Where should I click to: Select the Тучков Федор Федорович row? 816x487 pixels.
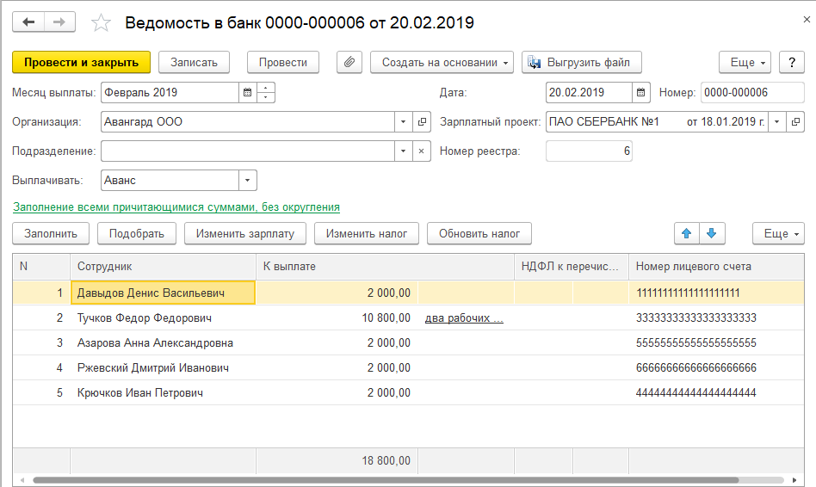click(x=144, y=318)
